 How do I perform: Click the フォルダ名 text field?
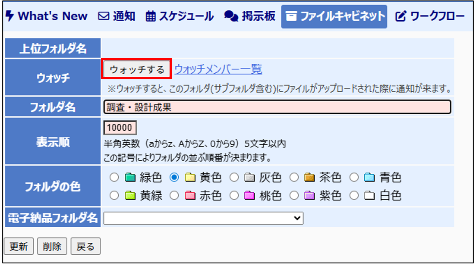(277, 107)
